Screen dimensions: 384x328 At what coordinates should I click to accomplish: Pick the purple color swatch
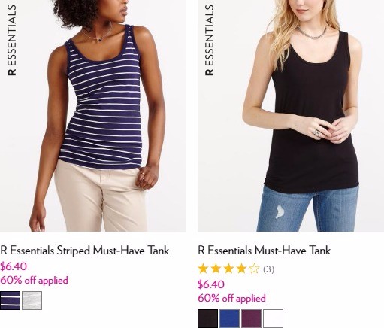pos(251,318)
